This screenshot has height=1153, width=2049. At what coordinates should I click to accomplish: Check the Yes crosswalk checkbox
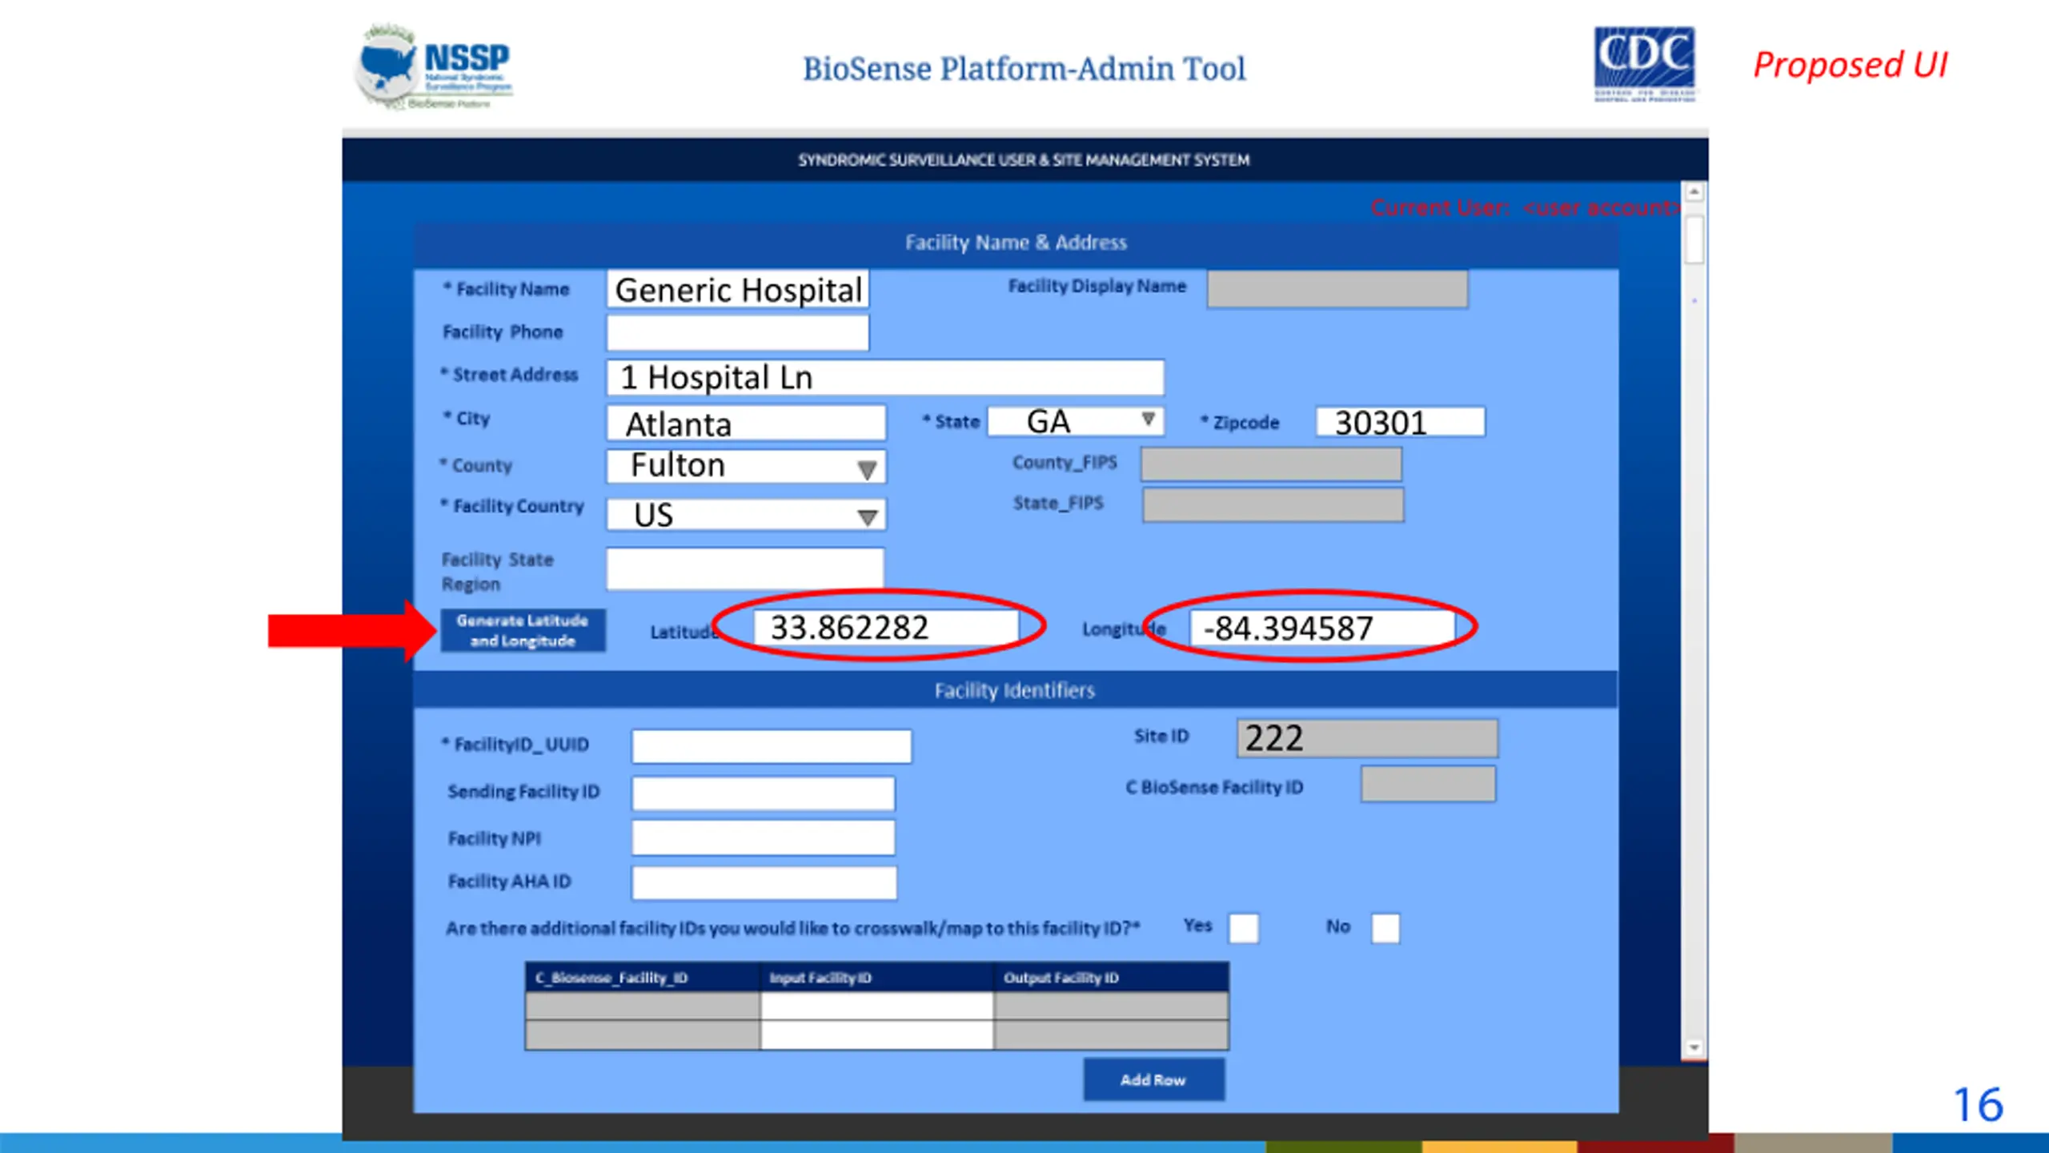tap(1243, 928)
